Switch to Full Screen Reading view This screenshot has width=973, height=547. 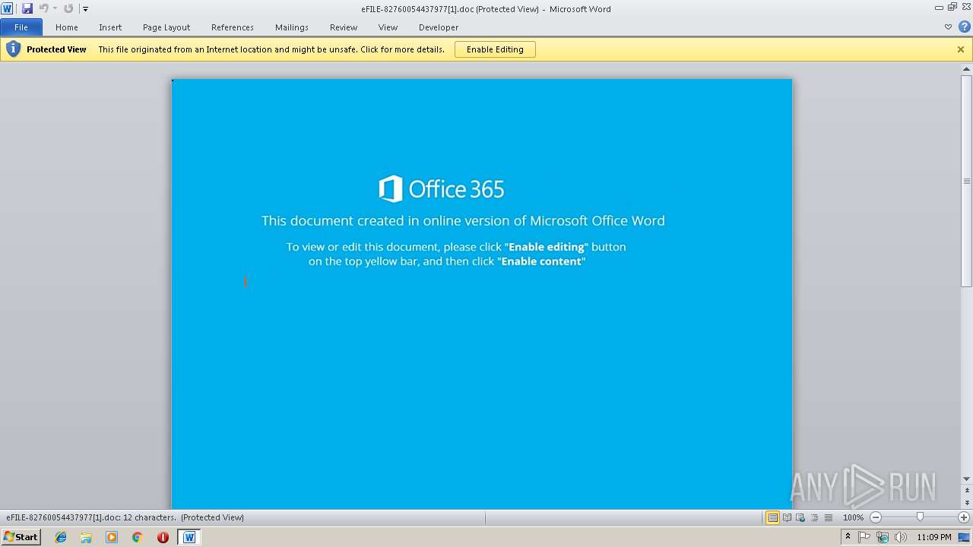pos(787,517)
